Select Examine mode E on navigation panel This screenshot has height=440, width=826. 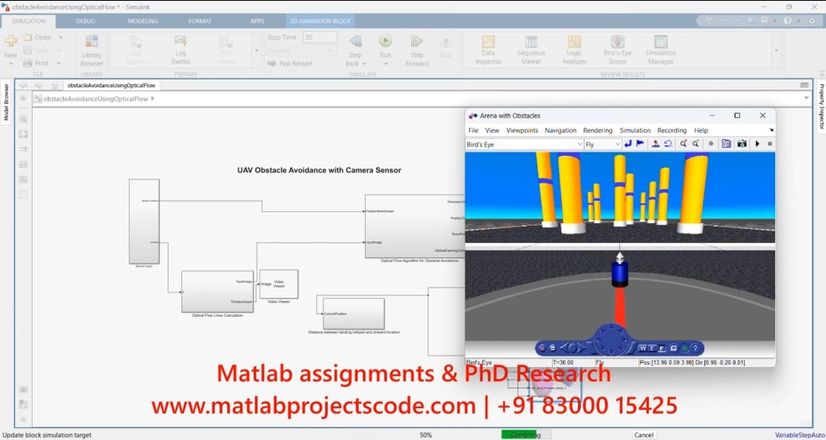(x=652, y=348)
